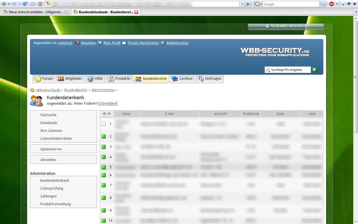Toggle the status box for customer ID 1
The width and height of the screenshot is (358, 224).
click(x=103, y=124)
